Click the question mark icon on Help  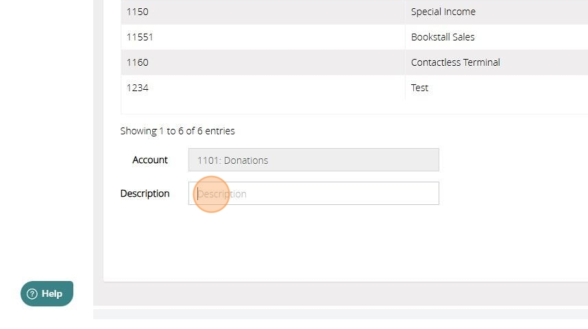point(32,294)
